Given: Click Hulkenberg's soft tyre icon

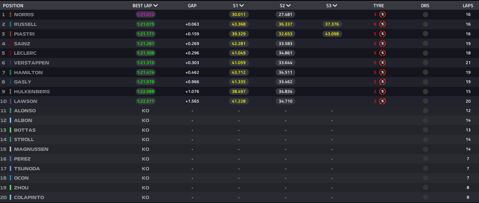Looking at the screenshot, I should [x=382, y=91].
